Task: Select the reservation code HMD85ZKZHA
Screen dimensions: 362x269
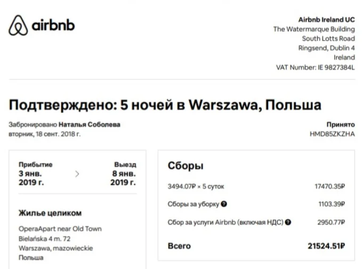Action: (332, 134)
